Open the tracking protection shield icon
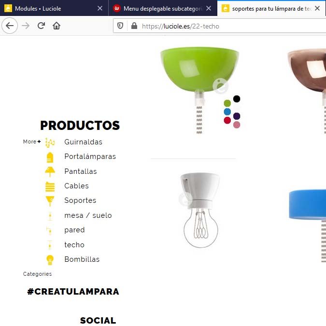 pos(120,26)
